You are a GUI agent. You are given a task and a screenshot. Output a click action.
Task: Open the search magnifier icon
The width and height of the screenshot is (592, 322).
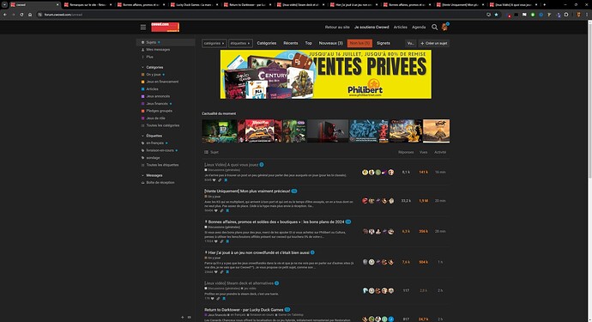coord(434,27)
